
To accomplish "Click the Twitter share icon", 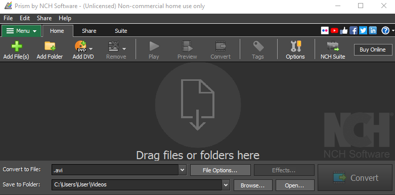I will coord(363,31).
